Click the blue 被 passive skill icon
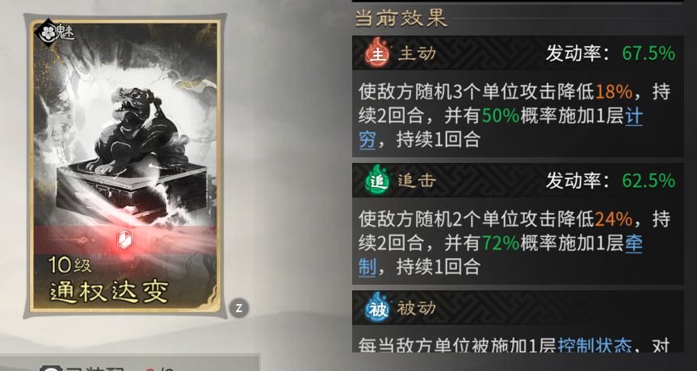697x371 pixels. (x=377, y=308)
